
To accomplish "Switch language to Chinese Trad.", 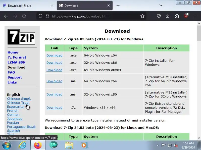I will (18, 102).
